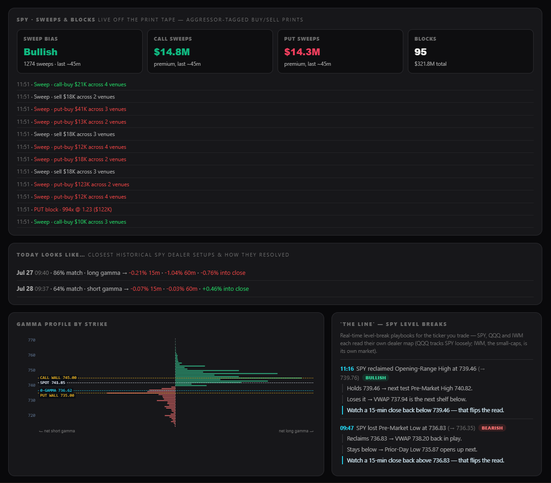
Task: Click the 'SPY · SWEEPS & BLOCKS' panel heading
Action: click(56, 20)
